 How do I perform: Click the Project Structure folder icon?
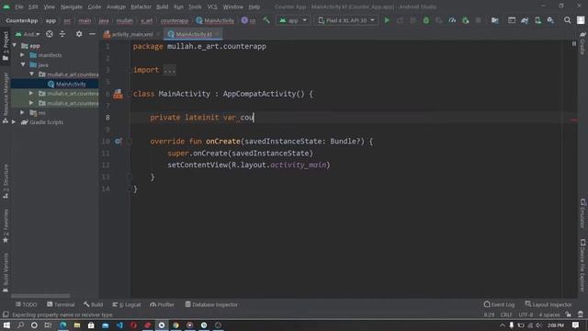coord(495,20)
